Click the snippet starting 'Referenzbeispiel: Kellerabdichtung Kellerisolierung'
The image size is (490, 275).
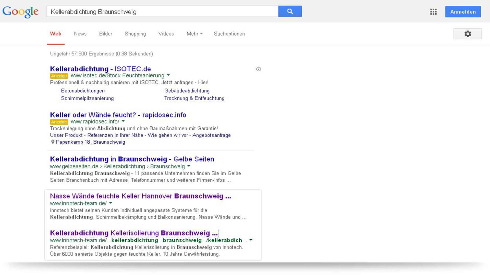pos(146,251)
